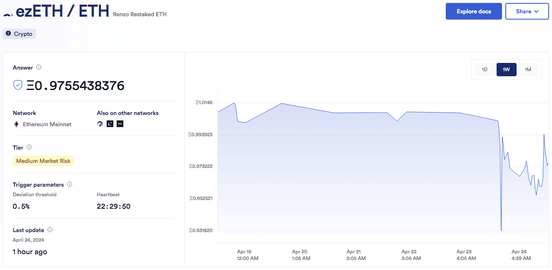This screenshot has width=552, height=270.
Task: Open the Linea network icon
Action: (110, 124)
